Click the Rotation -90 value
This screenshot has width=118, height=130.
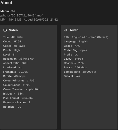coord(19,107)
